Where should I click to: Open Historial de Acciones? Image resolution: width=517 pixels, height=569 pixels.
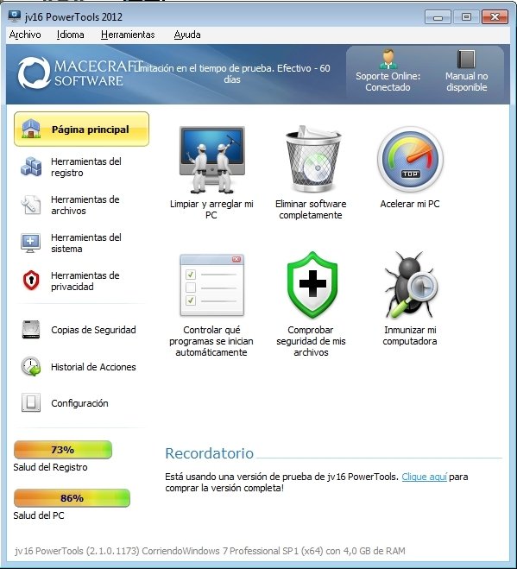93,367
